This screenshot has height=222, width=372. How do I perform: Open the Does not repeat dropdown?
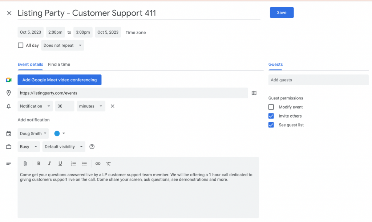62,45
